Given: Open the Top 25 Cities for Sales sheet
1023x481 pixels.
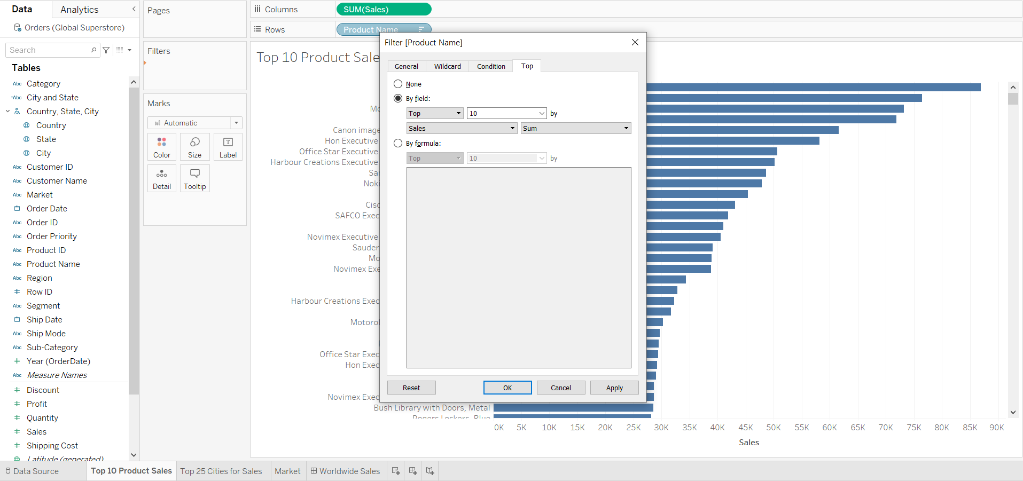Looking at the screenshot, I should [x=221, y=471].
